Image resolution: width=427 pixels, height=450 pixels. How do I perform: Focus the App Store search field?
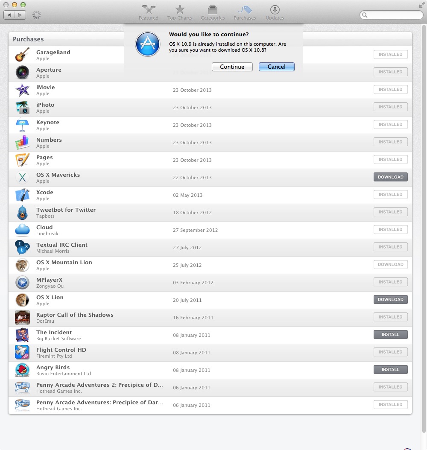click(392, 15)
